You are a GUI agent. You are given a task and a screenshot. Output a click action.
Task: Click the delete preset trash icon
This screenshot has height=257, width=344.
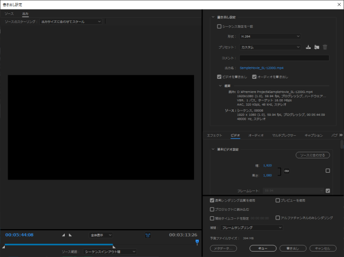(x=325, y=47)
